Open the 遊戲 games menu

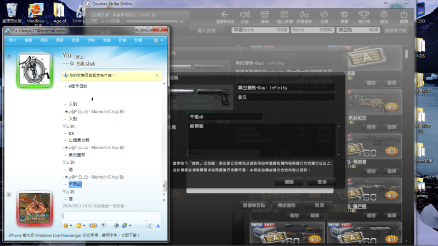point(76,41)
